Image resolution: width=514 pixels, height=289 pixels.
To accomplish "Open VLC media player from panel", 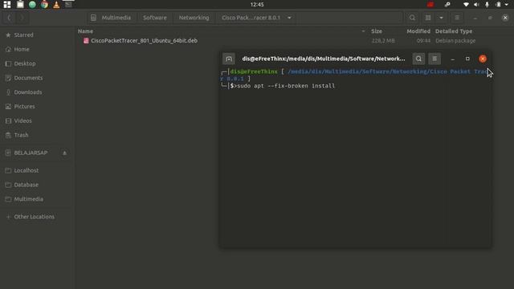I will (x=56, y=5).
